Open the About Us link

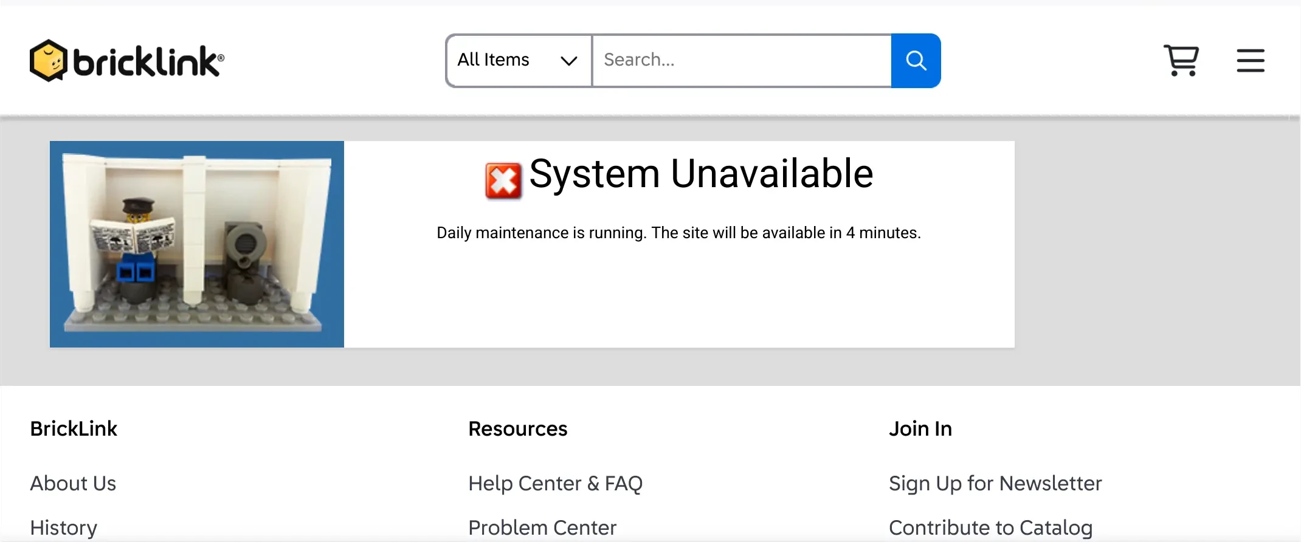(73, 484)
